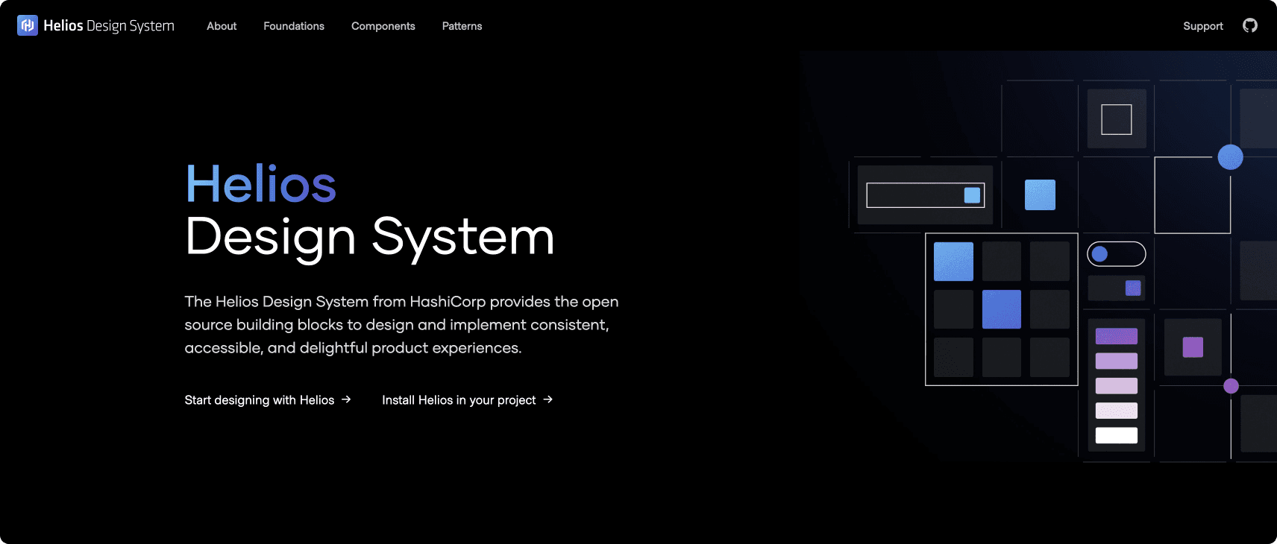Click the purple square tile in illustration
Screen dimensions: 1277x544
click(x=1193, y=347)
